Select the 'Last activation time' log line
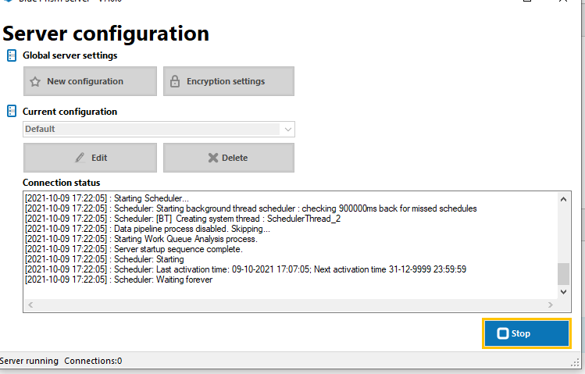 click(245, 269)
